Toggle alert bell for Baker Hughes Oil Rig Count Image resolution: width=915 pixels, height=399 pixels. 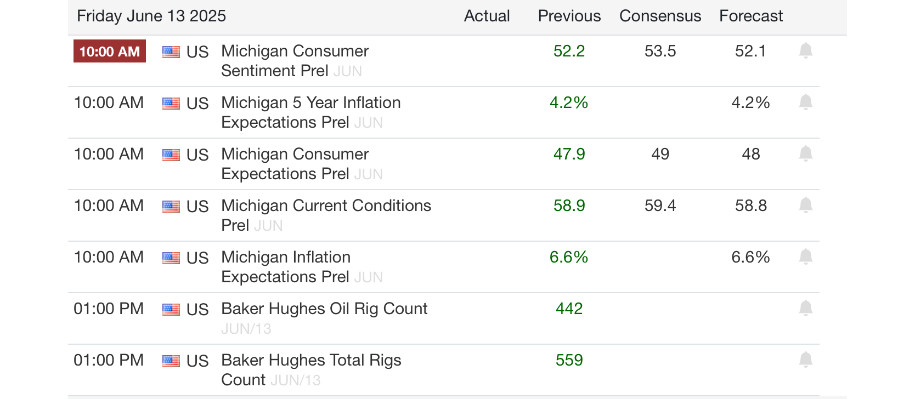coord(805,309)
